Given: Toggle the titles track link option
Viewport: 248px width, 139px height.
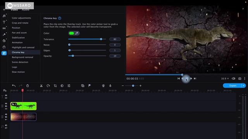Looking at the screenshot, I should click(6, 98).
